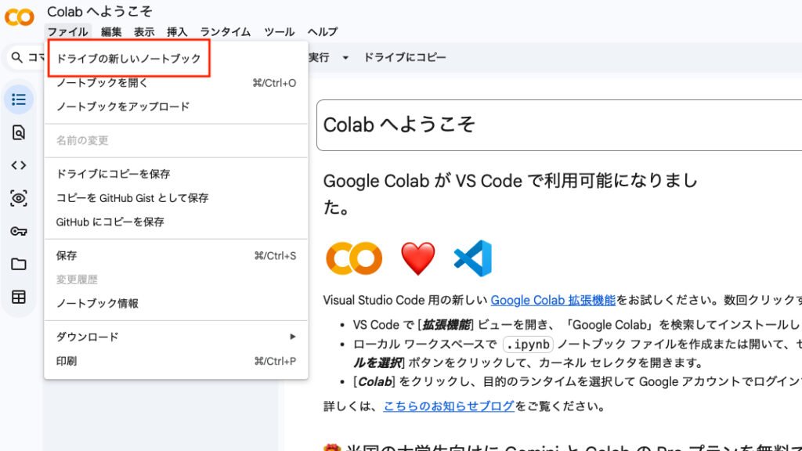This screenshot has width=802, height=451.
Task: Open the table of contents sidebar panel
Action: pyautogui.click(x=19, y=99)
